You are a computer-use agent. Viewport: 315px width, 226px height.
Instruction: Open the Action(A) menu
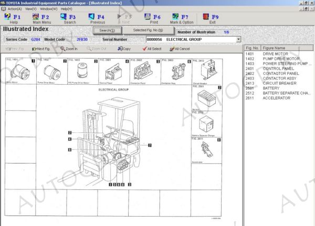pyautogui.click(x=15, y=9)
